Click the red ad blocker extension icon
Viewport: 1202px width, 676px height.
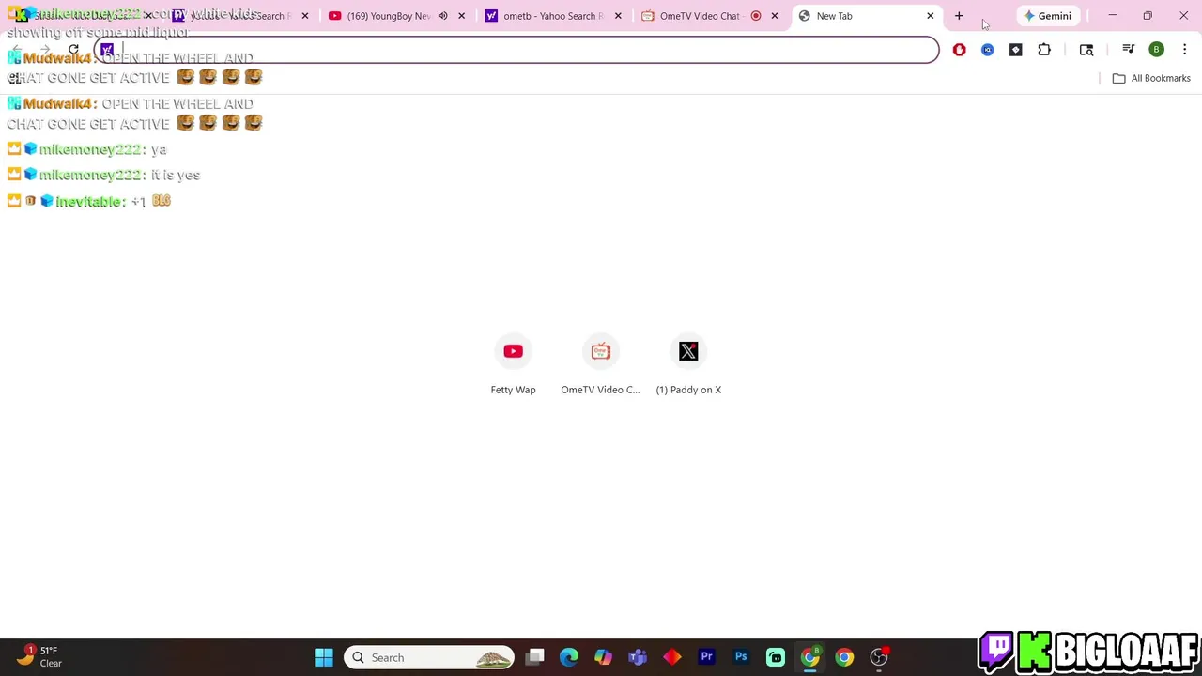[959, 50]
